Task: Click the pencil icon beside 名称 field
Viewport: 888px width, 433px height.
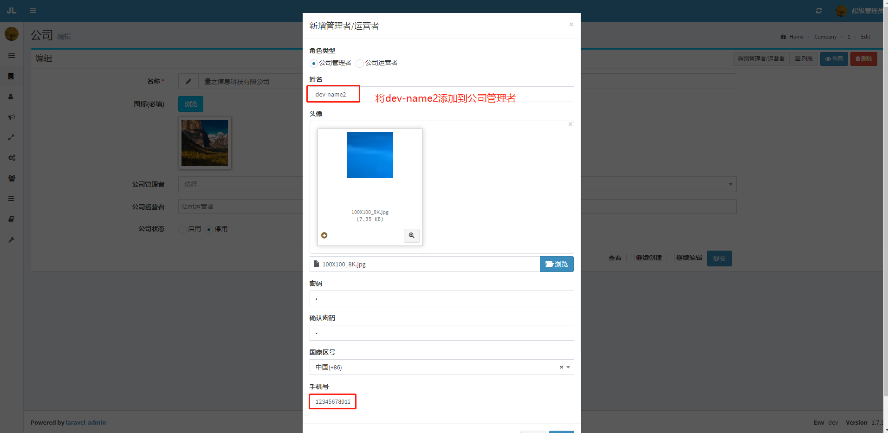Action: [188, 81]
